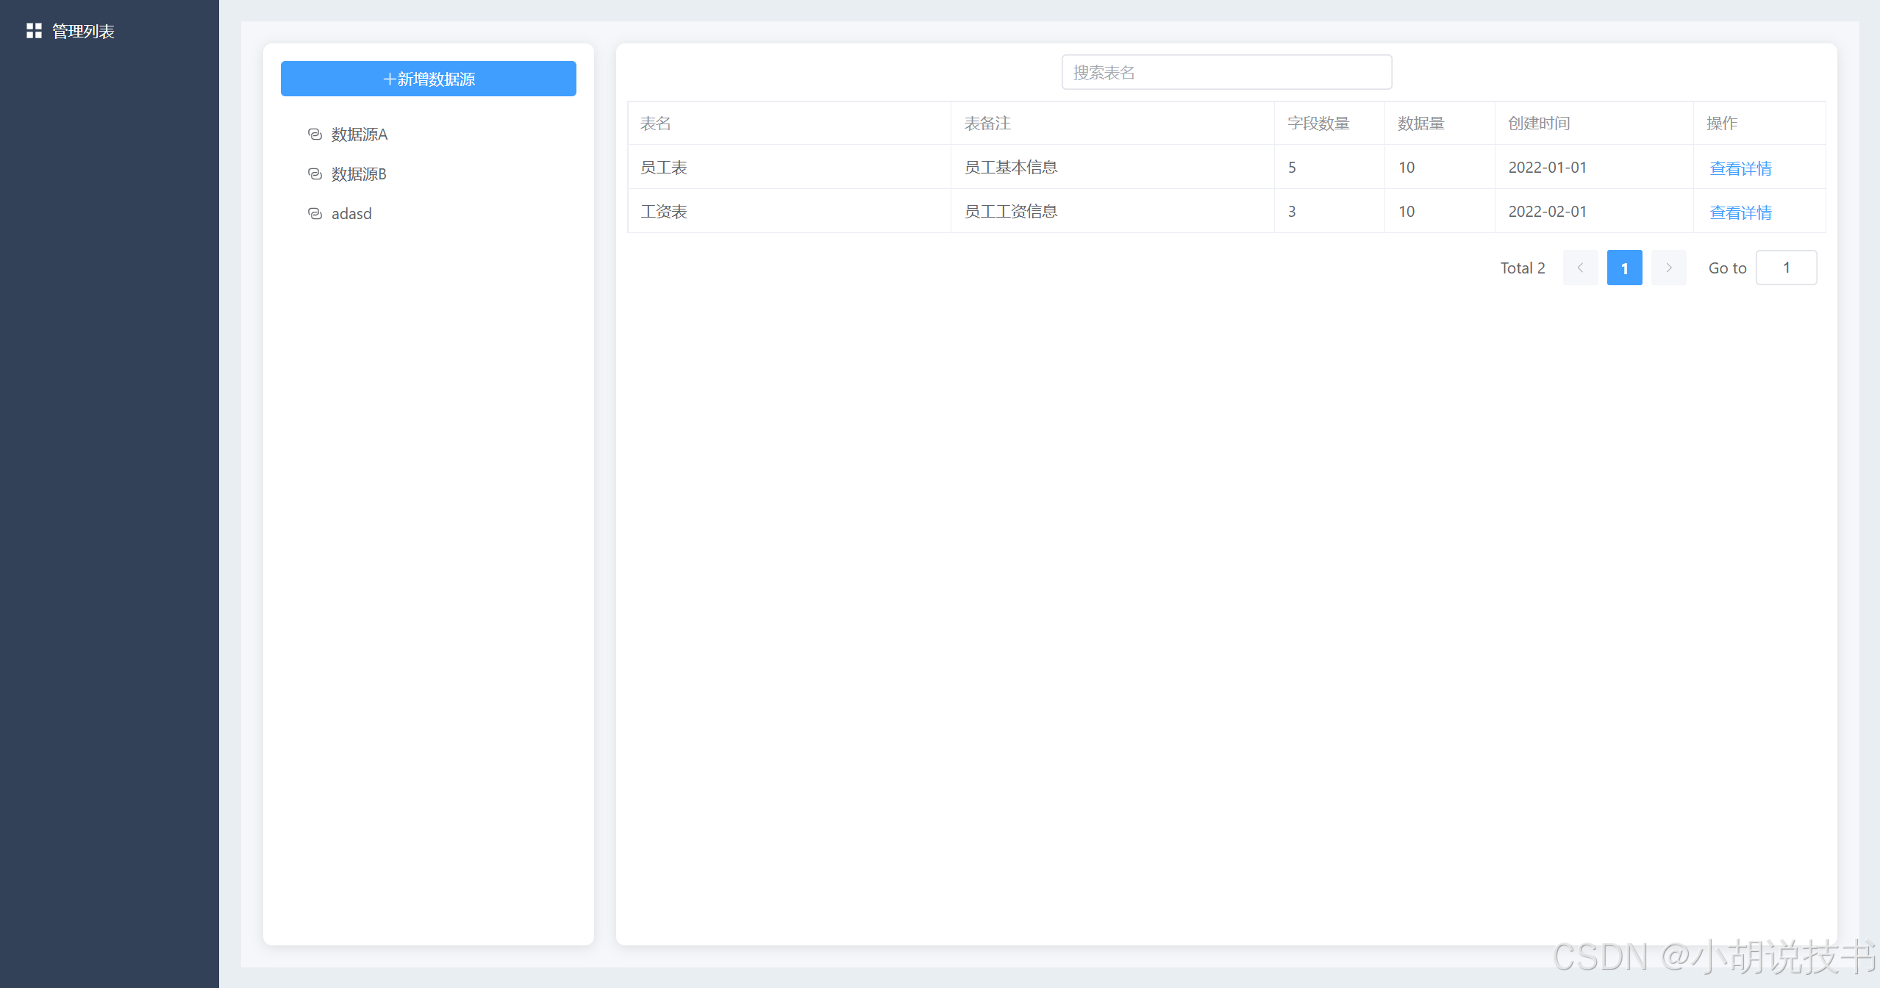Select 数据源A in the data source list
The width and height of the screenshot is (1880, 988).
359,135
